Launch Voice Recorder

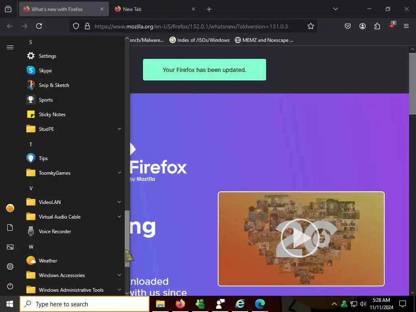(x=74, y=231)
